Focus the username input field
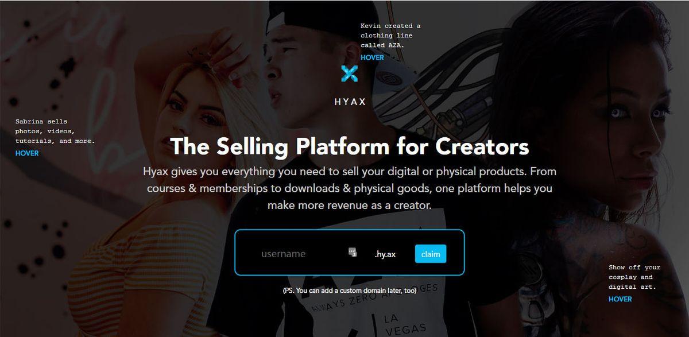 point(301,253)
